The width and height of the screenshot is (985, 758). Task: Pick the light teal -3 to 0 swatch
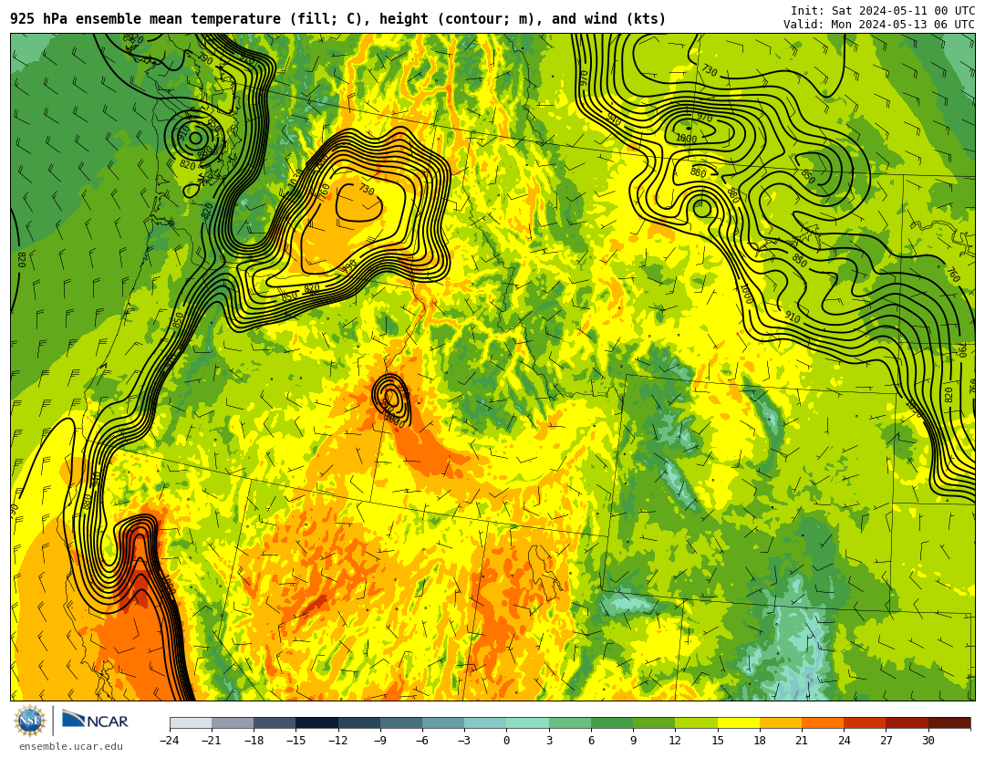point(485,722)
